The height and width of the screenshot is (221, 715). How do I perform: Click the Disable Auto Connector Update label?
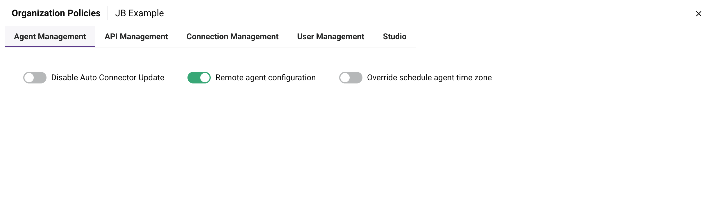tap(108, 77)
